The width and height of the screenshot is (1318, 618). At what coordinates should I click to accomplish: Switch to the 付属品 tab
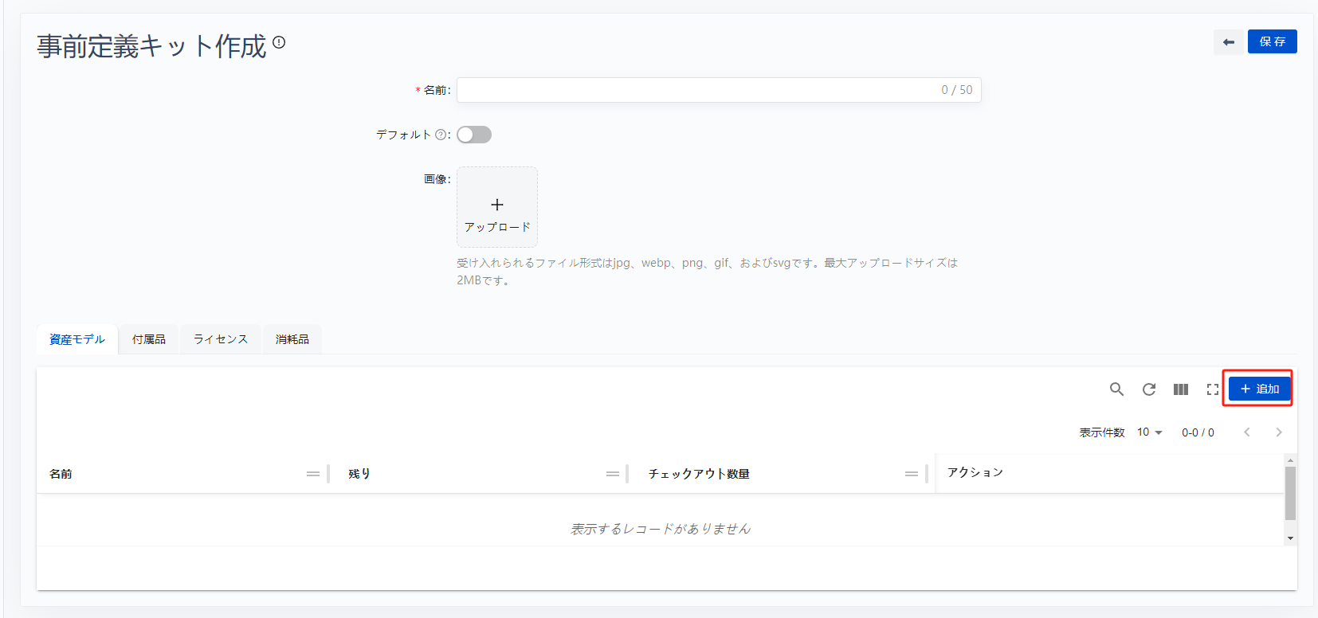tap(149, 339)
